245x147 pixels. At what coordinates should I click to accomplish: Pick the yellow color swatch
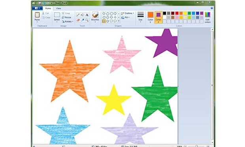tap(185, 13)
